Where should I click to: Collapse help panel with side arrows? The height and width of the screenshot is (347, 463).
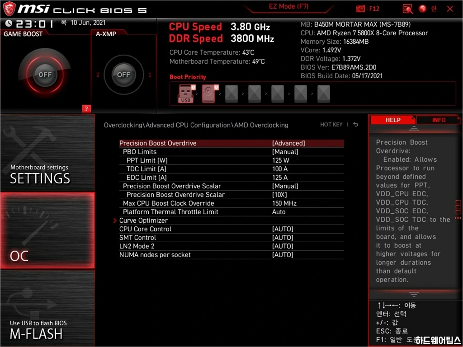click(458, 218)
